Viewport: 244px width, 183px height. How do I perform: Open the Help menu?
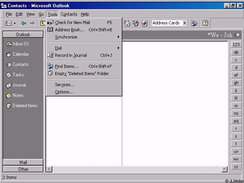(85, 14)
